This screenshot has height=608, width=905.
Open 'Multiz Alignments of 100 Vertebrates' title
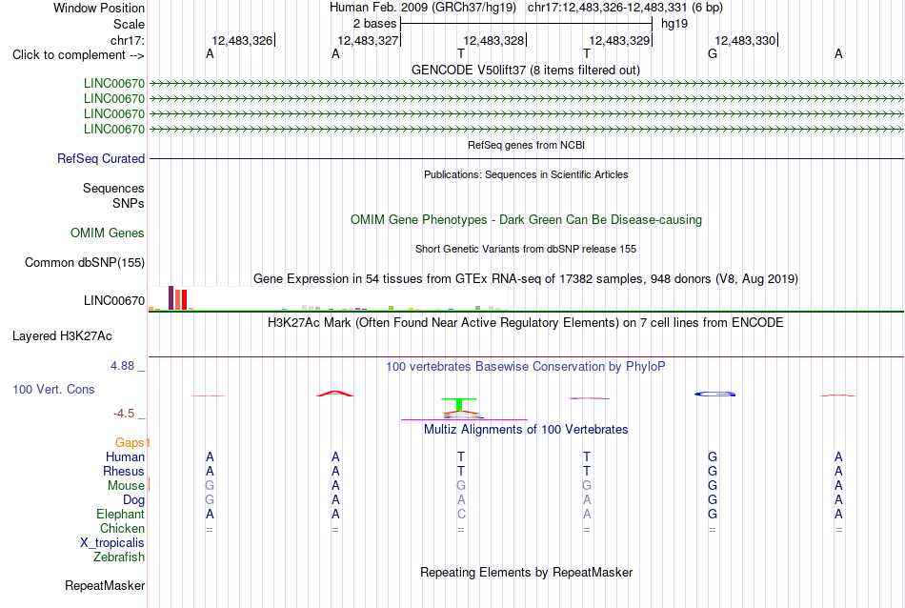[526, 430]
